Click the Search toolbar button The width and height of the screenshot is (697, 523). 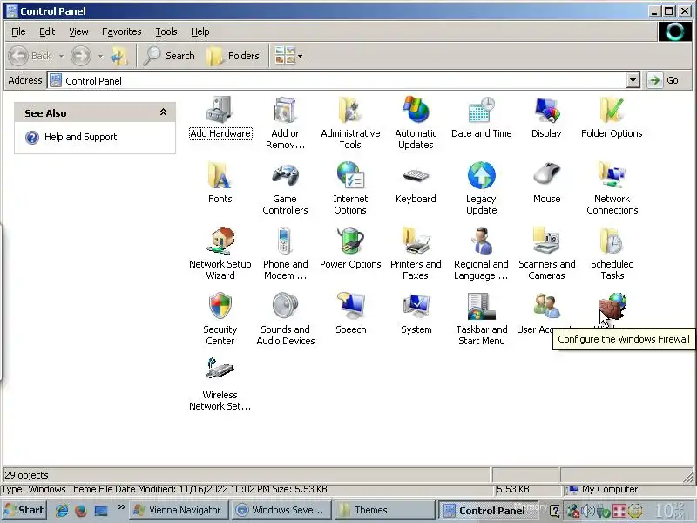pyautogui.click(x=170, y=56)
